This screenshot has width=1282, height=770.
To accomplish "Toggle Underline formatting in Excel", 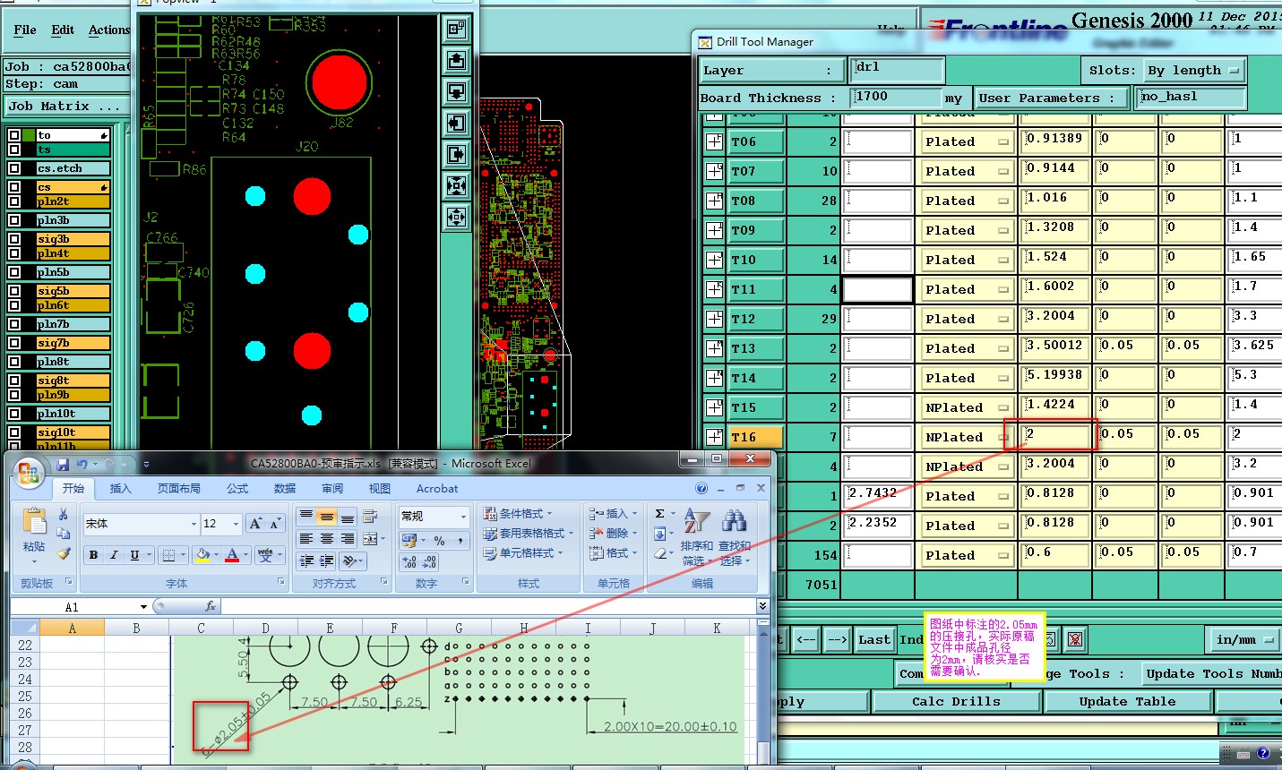I will point(134,555).
